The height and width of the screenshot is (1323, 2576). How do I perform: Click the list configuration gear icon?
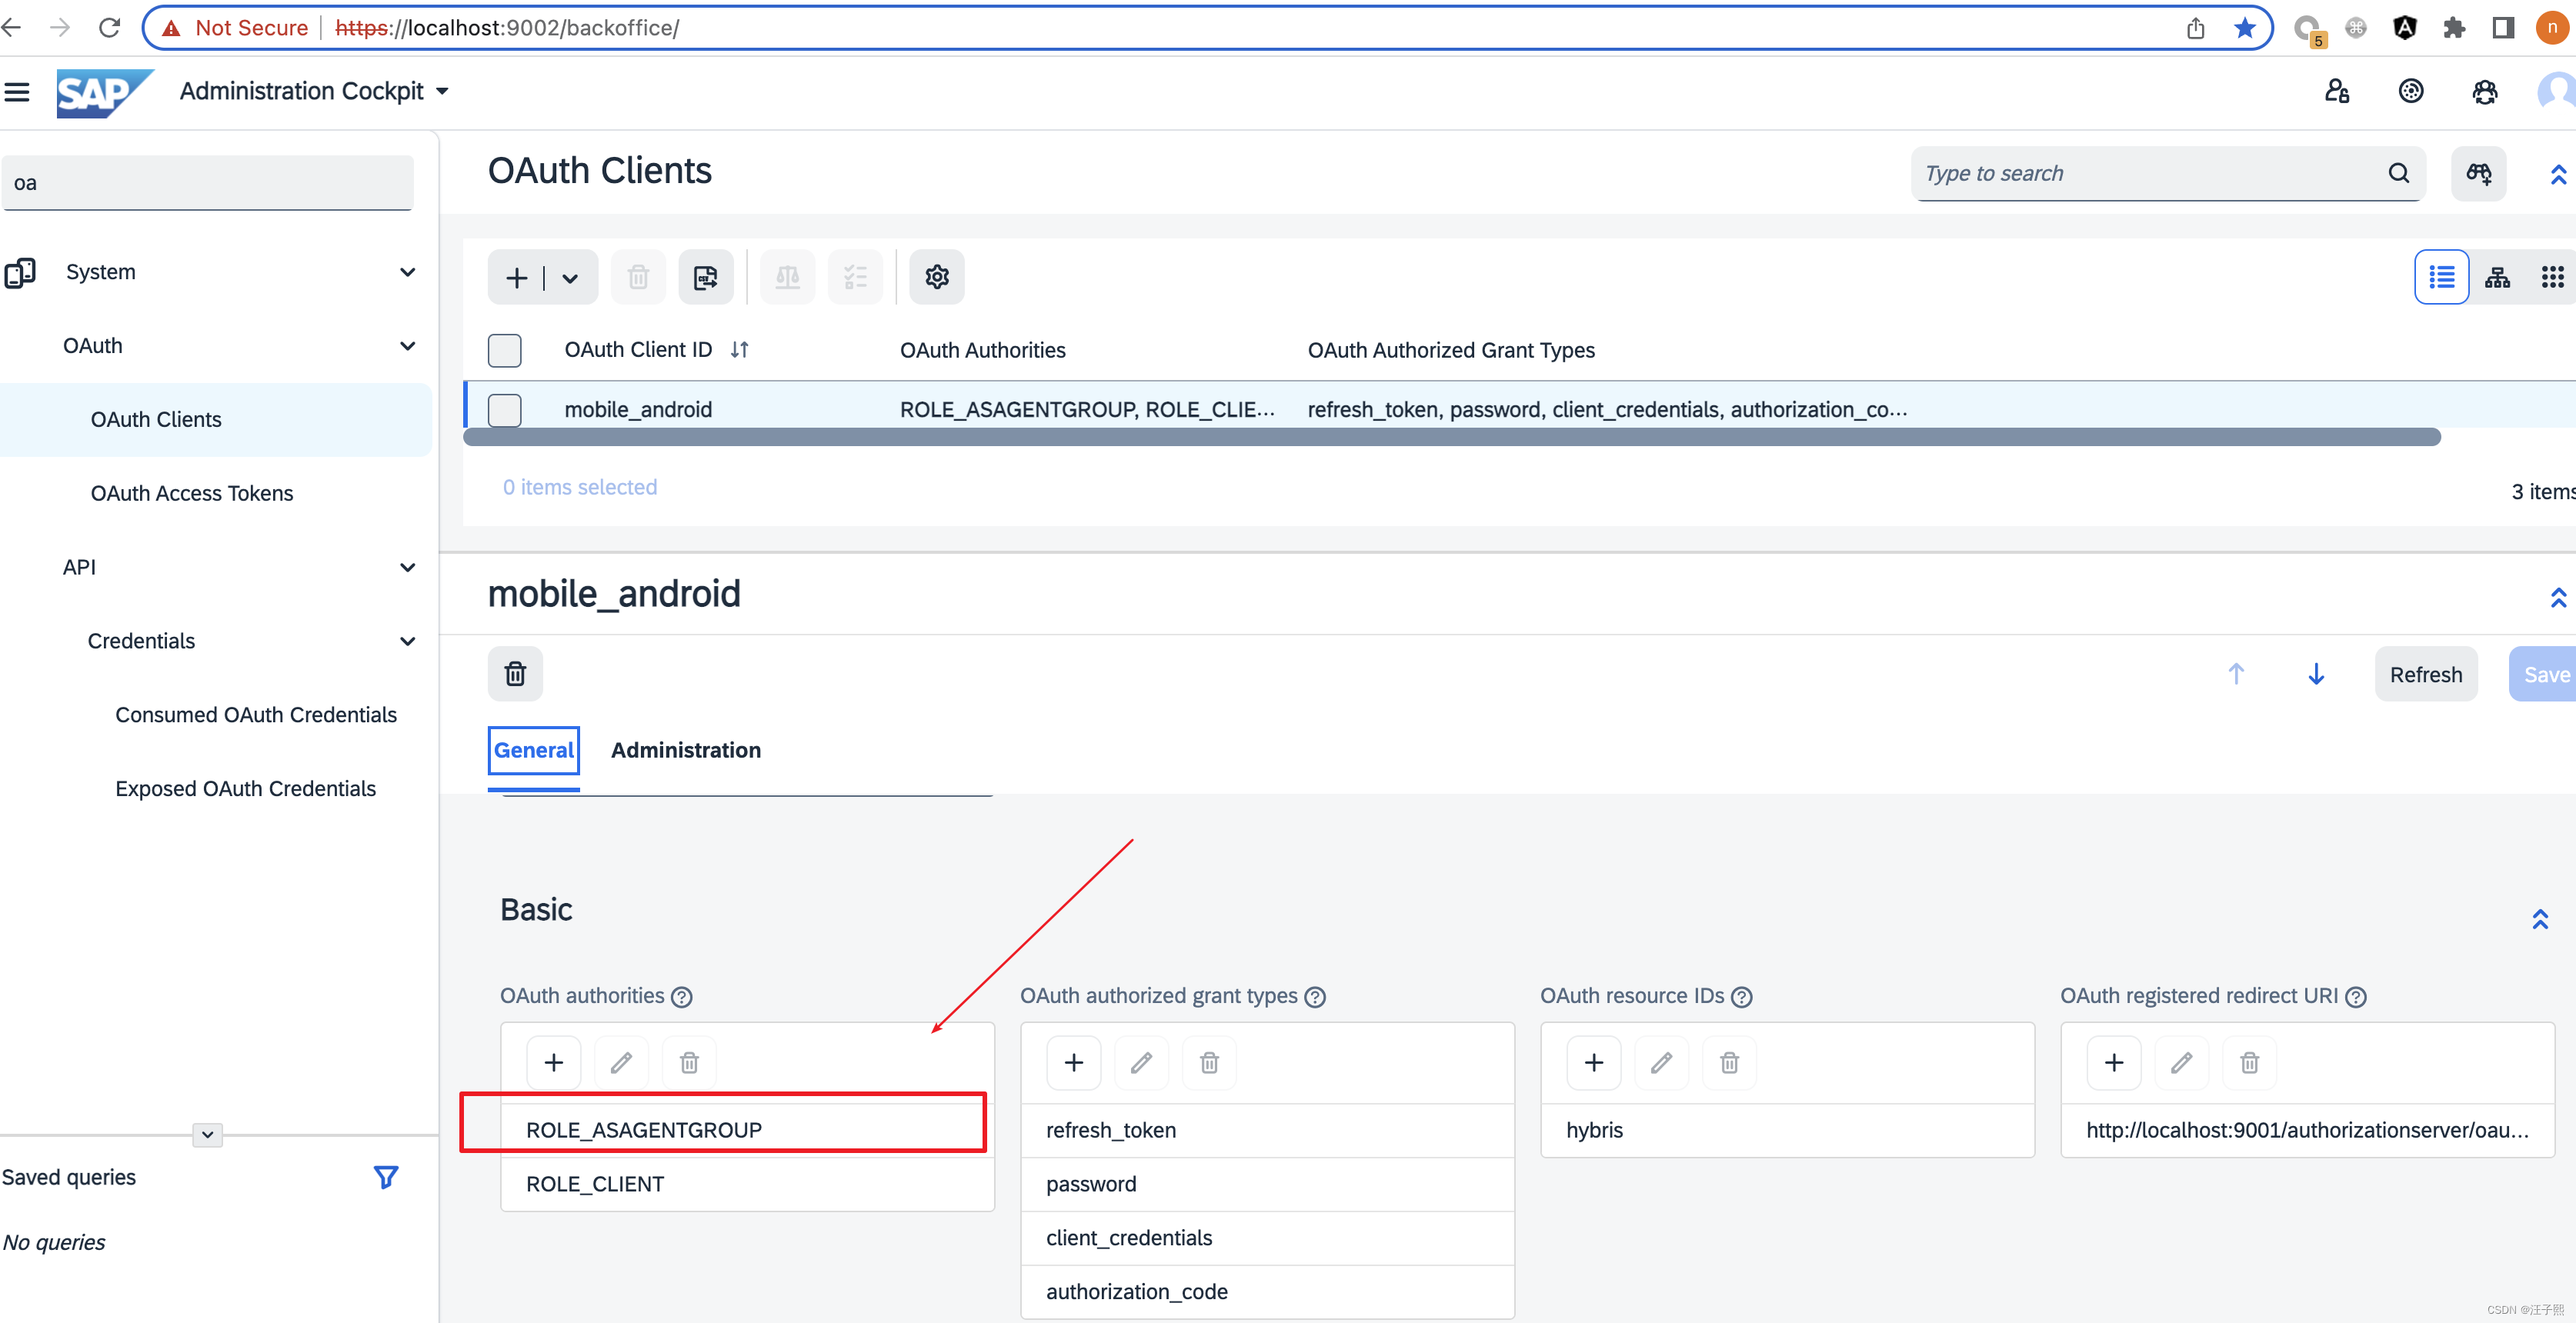coord(936,277)
